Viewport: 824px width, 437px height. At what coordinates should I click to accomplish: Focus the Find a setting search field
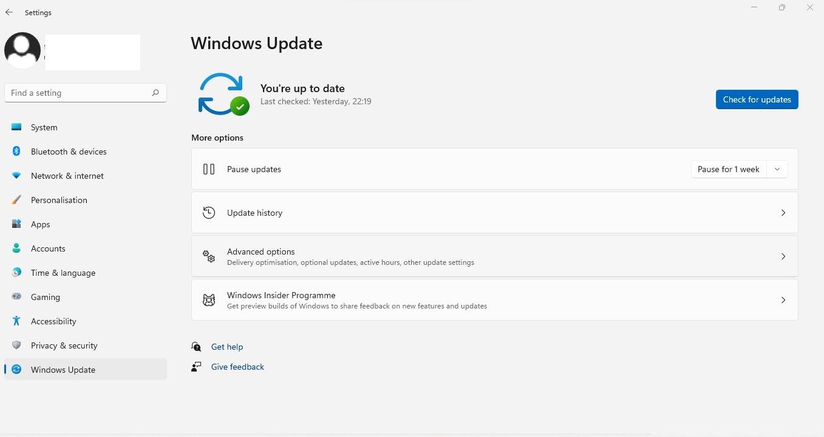(x=86, y=93)
